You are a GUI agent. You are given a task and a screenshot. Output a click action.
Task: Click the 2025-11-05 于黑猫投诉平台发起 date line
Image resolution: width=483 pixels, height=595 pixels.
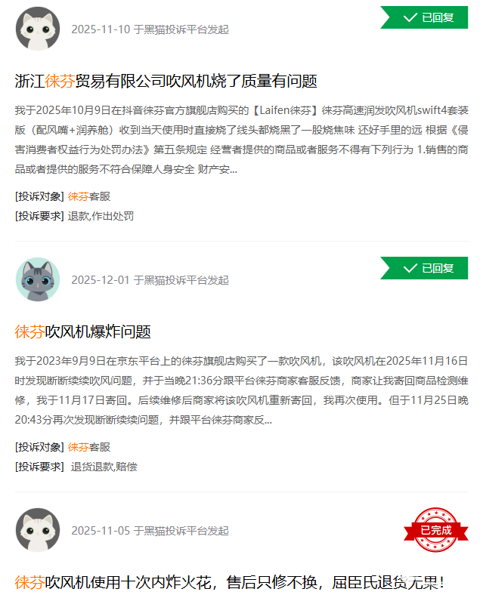[150, 531]
